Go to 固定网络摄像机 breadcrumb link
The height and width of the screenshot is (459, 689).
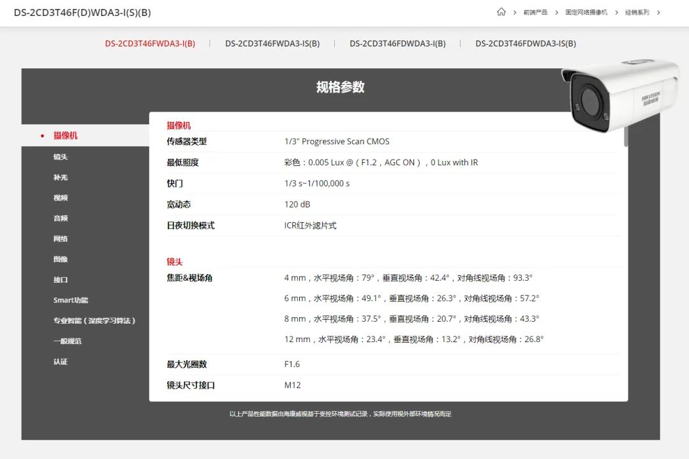tap(586, 12)
